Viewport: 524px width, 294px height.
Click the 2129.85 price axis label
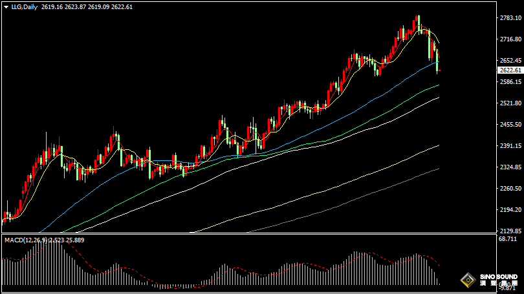(510, 231)
